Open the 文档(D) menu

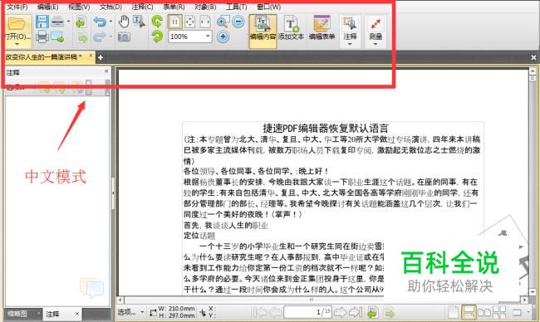point(110,7)
